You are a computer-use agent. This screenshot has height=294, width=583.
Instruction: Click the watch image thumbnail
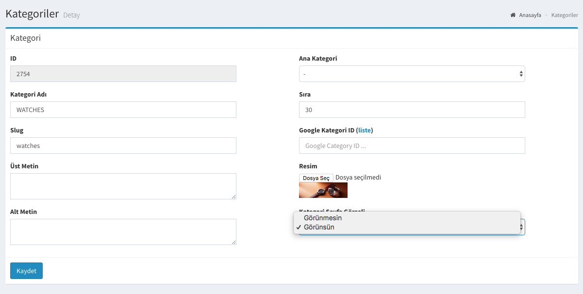click(323, 190)
